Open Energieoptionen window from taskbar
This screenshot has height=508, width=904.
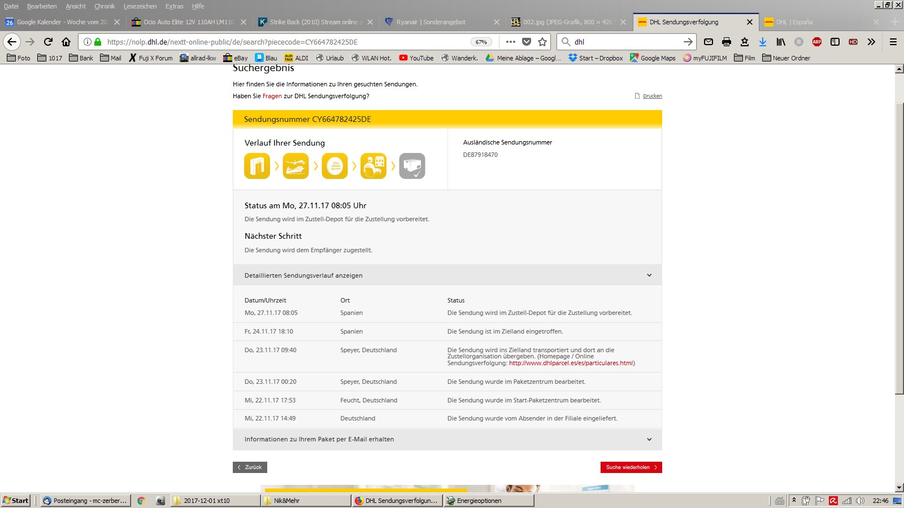[x=489, y=501]
